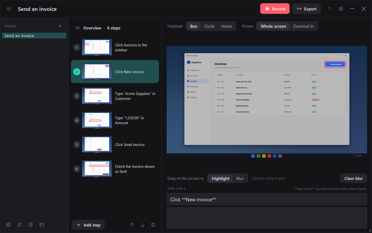Viewport: 372px width, 233px height.
Task: Click the "Send an invoice" window title
Action: [x=37, y=9]
